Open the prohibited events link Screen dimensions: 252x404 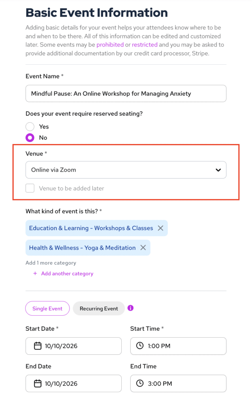point(110,45)
